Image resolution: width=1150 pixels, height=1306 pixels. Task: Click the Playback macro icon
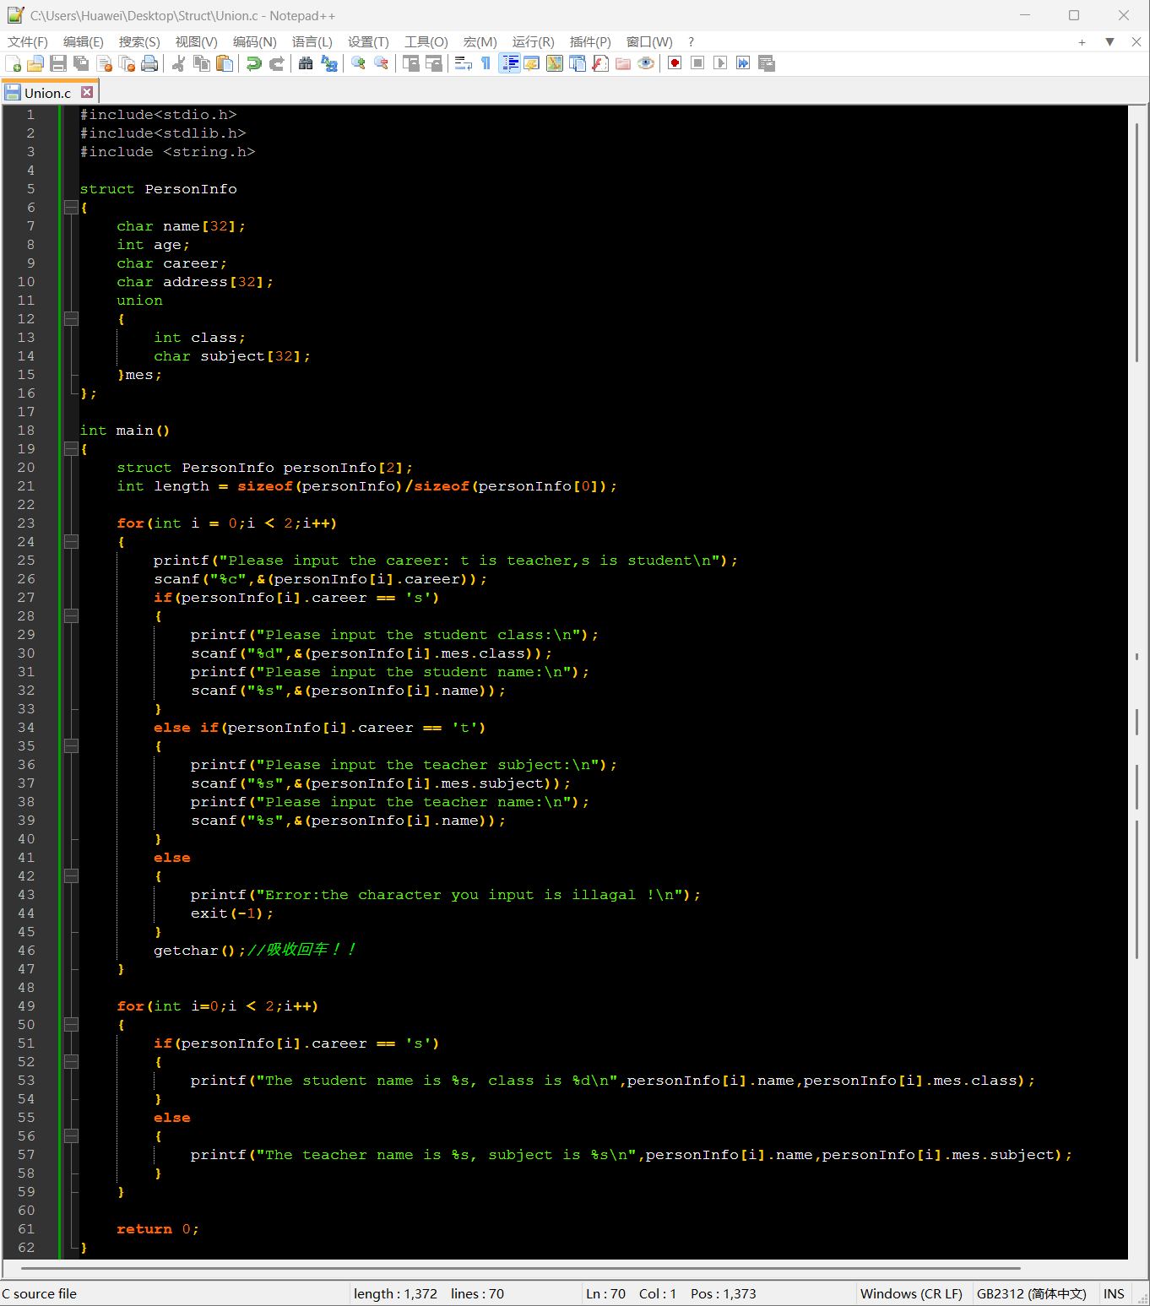(x=720, y=63)
